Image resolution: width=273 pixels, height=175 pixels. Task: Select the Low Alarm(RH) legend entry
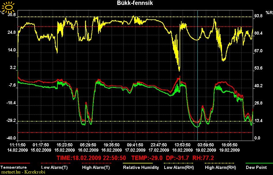[x=179, y=167]
